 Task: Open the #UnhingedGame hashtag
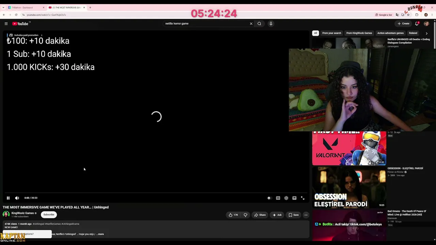point(71,224)
